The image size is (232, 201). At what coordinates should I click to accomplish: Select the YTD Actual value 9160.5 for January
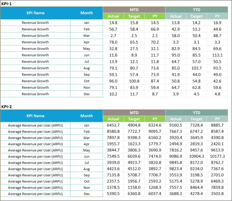pyautogui.click(x=176, y=125)
